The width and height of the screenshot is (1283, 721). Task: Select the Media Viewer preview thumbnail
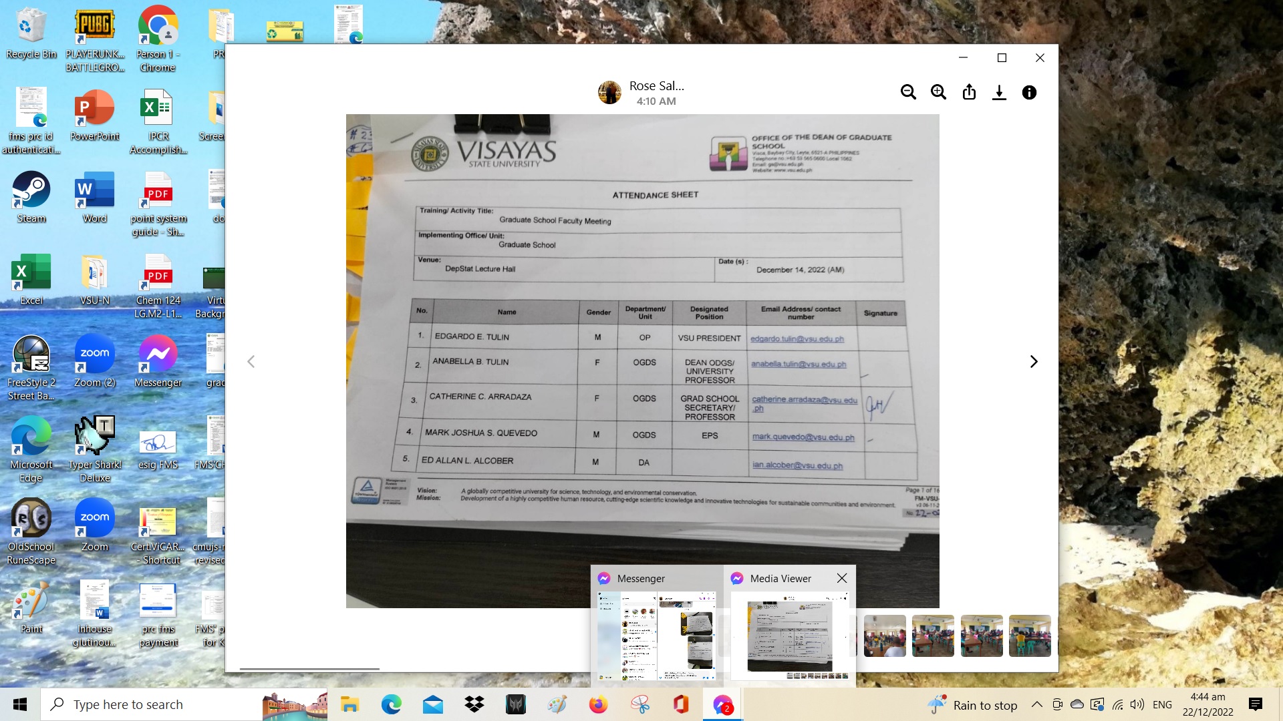pyautogui.click(x=789, y=636)
